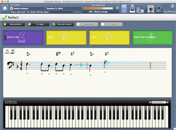Zoom in with the plus magnifier

click(x=174, y=12)
